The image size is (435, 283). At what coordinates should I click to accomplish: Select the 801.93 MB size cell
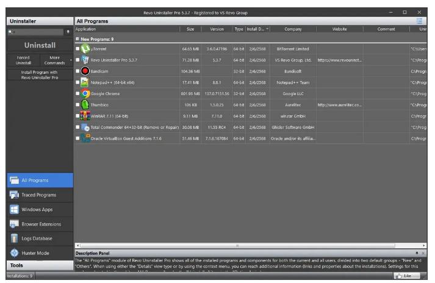[190, 94]
